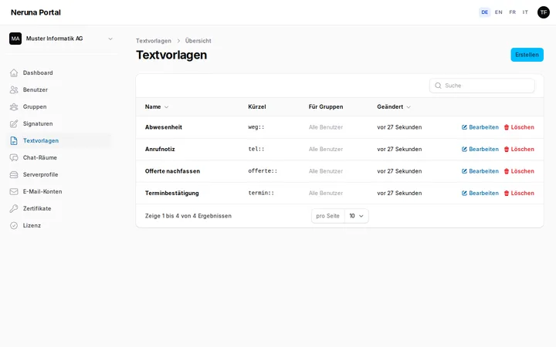The image size is (556, 347).
Task: Click the tel:: shortcut cell
Action: [x=256, y=149]
